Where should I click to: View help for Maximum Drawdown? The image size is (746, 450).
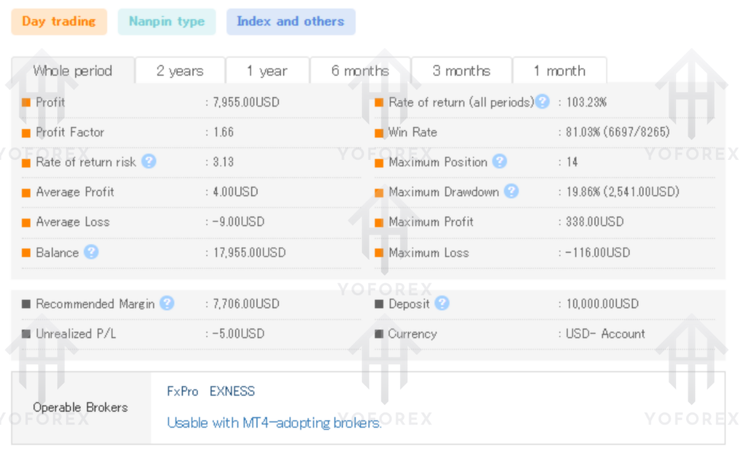click(x=511, y=192)
